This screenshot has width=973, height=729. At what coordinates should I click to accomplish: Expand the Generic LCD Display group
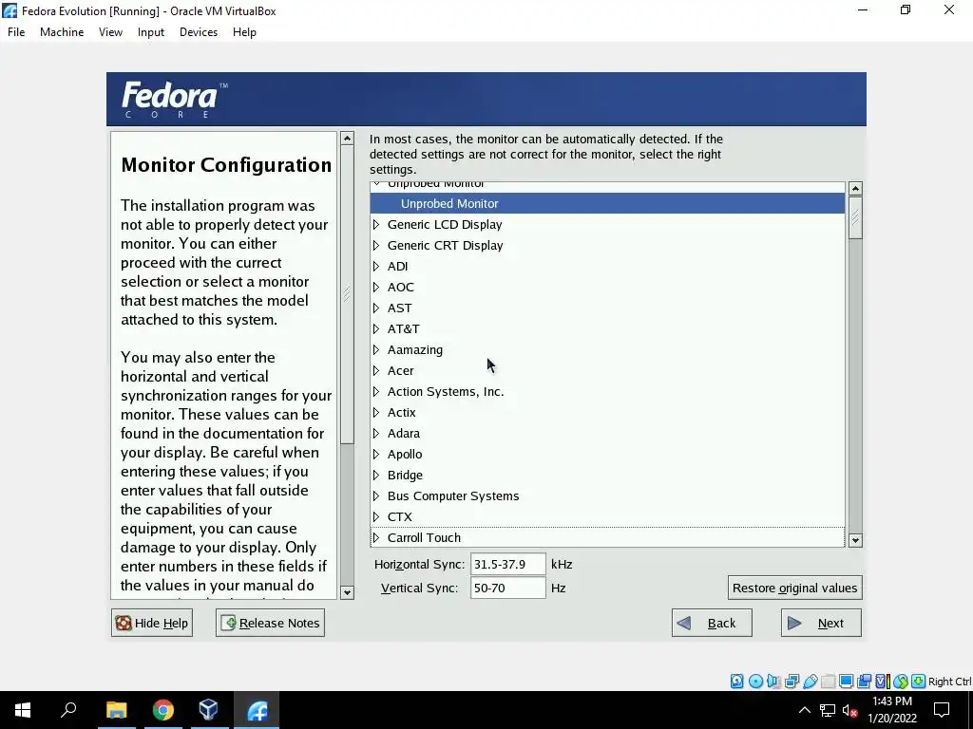(376, 224)
